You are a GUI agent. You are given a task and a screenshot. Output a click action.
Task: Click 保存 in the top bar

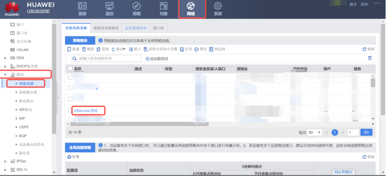364,4
